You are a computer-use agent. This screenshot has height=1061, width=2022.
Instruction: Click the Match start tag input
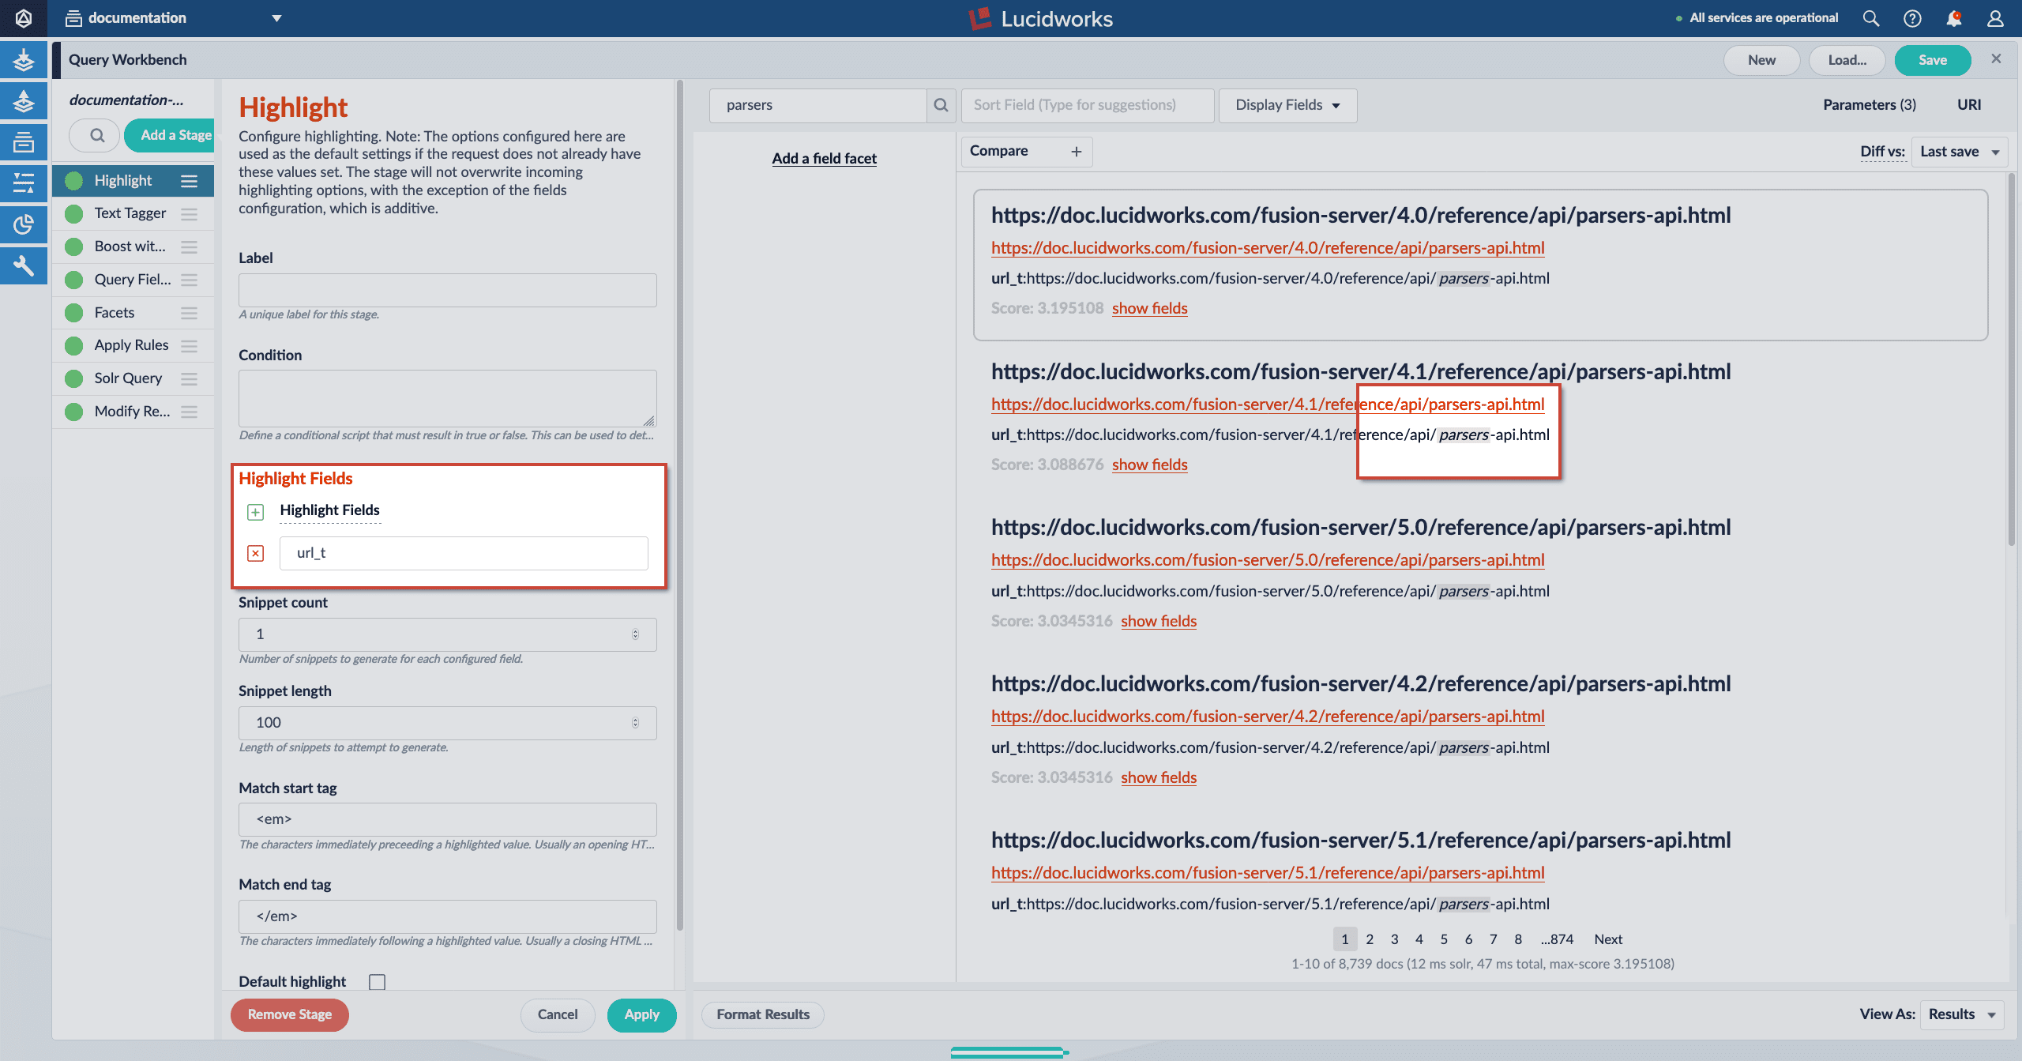447,820
